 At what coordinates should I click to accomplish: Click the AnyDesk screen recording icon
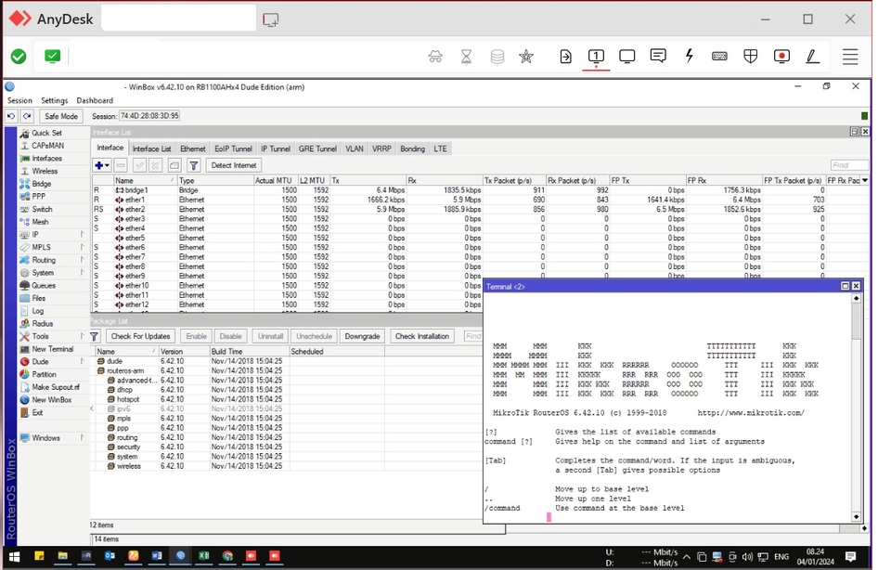point(781,57)
